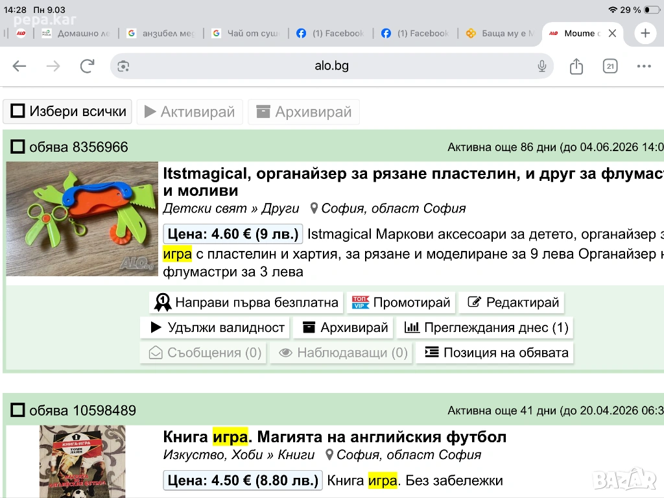This screenshot has width=664, height=498.
Task: Open the three-dot browser menu
Action: point(643,66)
